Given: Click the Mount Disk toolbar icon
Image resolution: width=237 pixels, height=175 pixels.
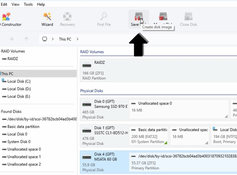Looking at the screenshot, I should (x=163, y=17).
